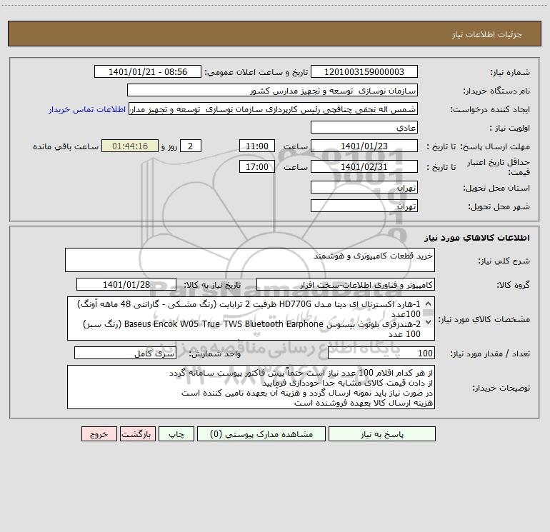The image size is (550, 532).
Task: Click the ایجاد کننده درخواست field
Action: point(274,109)
